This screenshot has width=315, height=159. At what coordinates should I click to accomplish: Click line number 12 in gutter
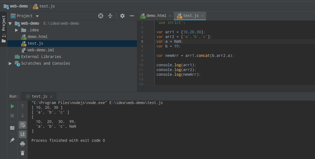tap(141, 74)
